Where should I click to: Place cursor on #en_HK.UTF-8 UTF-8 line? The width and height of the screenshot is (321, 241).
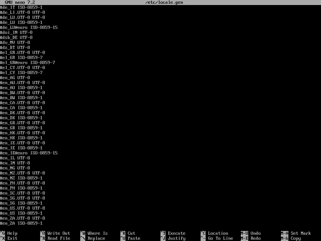(23, 133)
